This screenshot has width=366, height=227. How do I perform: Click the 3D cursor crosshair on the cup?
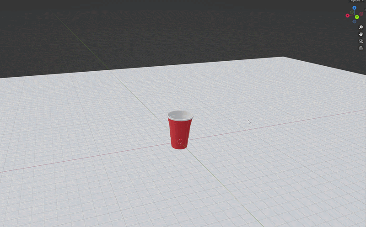click(180, 142)
